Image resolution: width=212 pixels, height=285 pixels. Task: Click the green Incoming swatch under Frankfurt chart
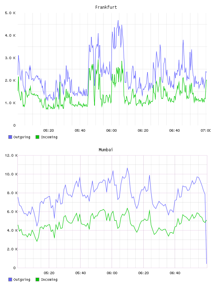point(37,137)
